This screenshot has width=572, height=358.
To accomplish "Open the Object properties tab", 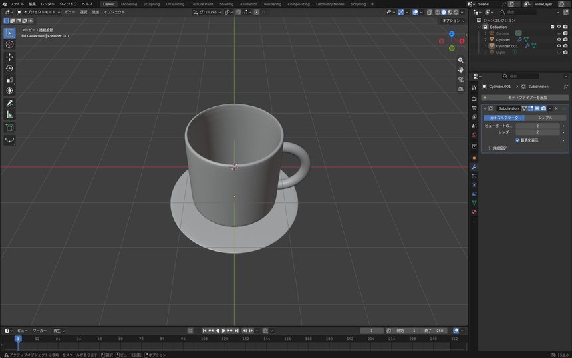I will (474, 158).
